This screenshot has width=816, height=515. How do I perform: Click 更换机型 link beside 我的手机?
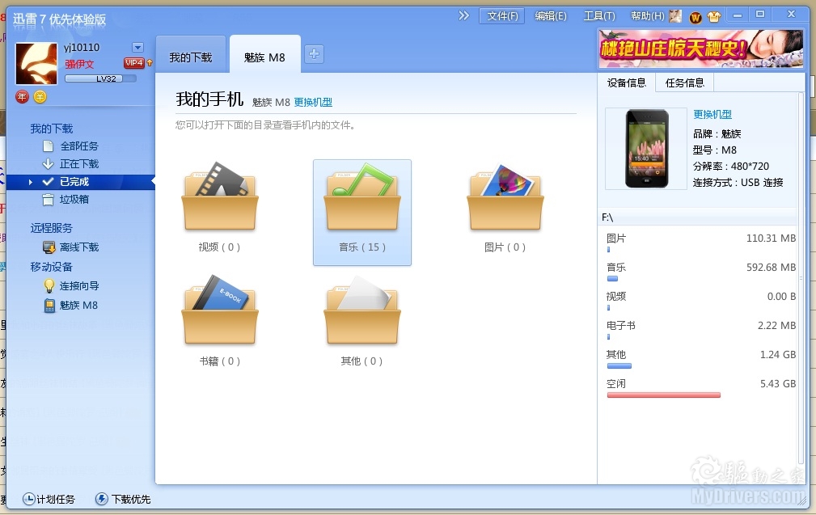[x=313, y=103]
